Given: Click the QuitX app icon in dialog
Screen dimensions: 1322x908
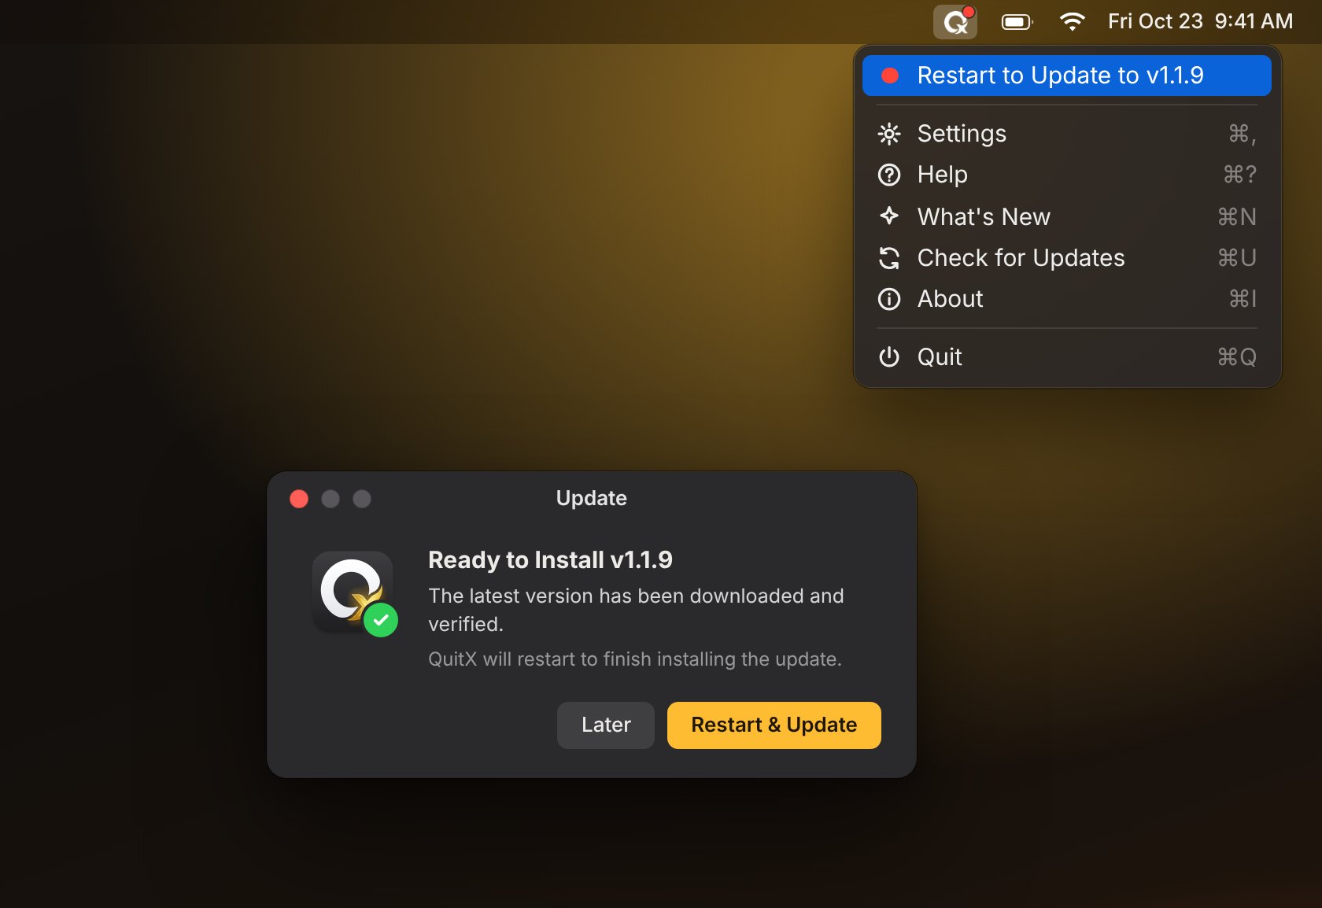Looking at the screenshot, I should pyautogui.click(x=353, y=591).
